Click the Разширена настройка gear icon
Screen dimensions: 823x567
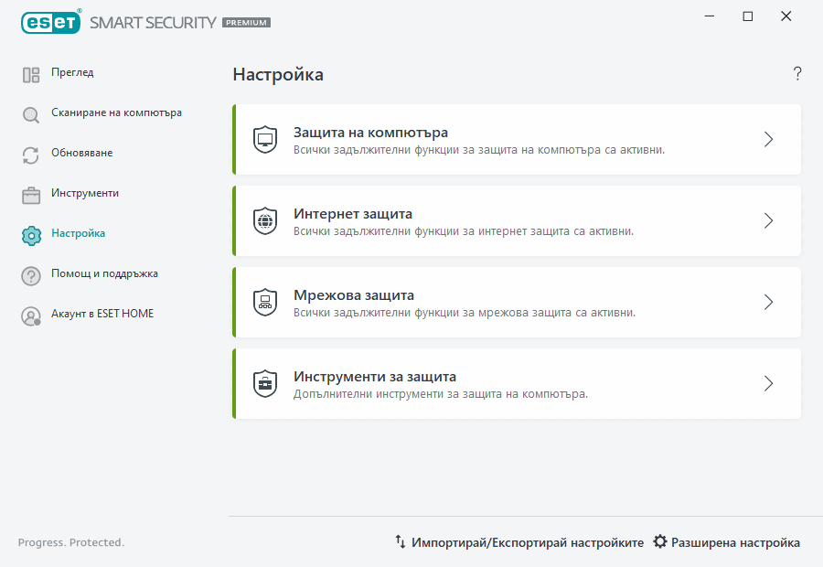tap(660, 541)
